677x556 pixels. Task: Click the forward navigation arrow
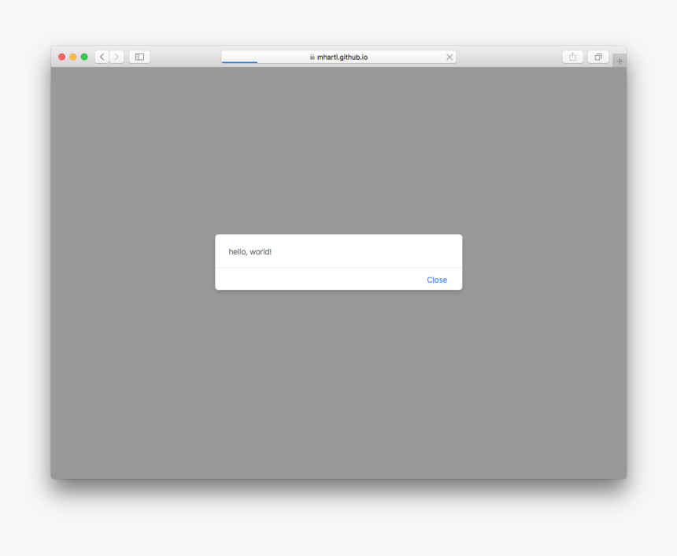click(x=117, y=56)
